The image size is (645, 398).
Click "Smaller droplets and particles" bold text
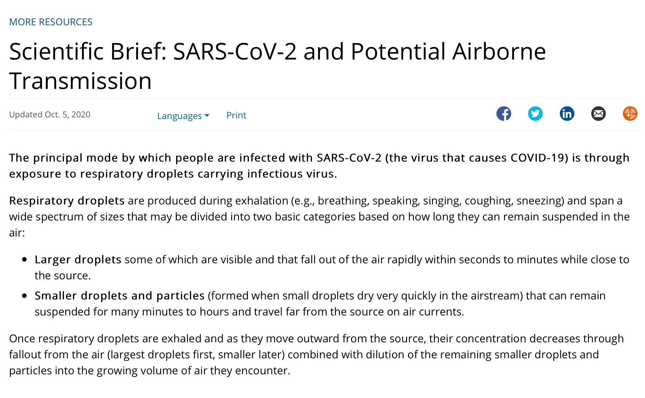click(x=119, y=296)
